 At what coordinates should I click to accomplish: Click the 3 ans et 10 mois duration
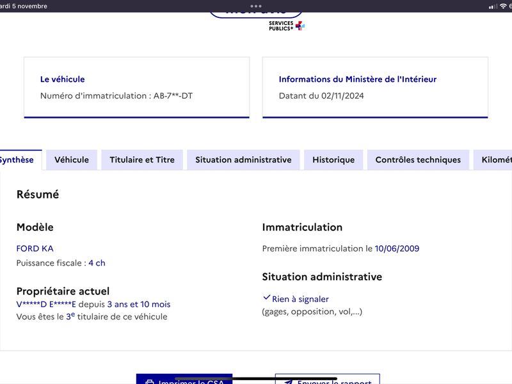pyautogui.click(x=139, y=305)
